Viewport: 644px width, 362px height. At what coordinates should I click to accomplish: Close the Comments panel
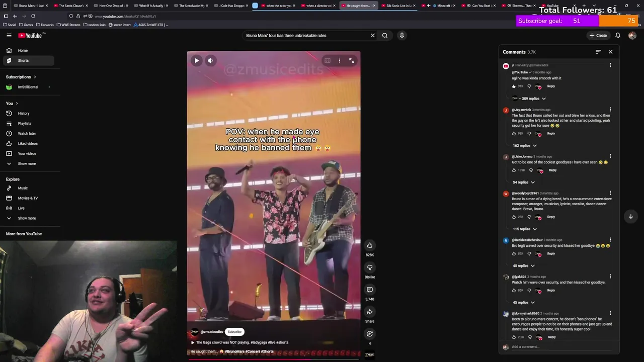pos(611,52)
